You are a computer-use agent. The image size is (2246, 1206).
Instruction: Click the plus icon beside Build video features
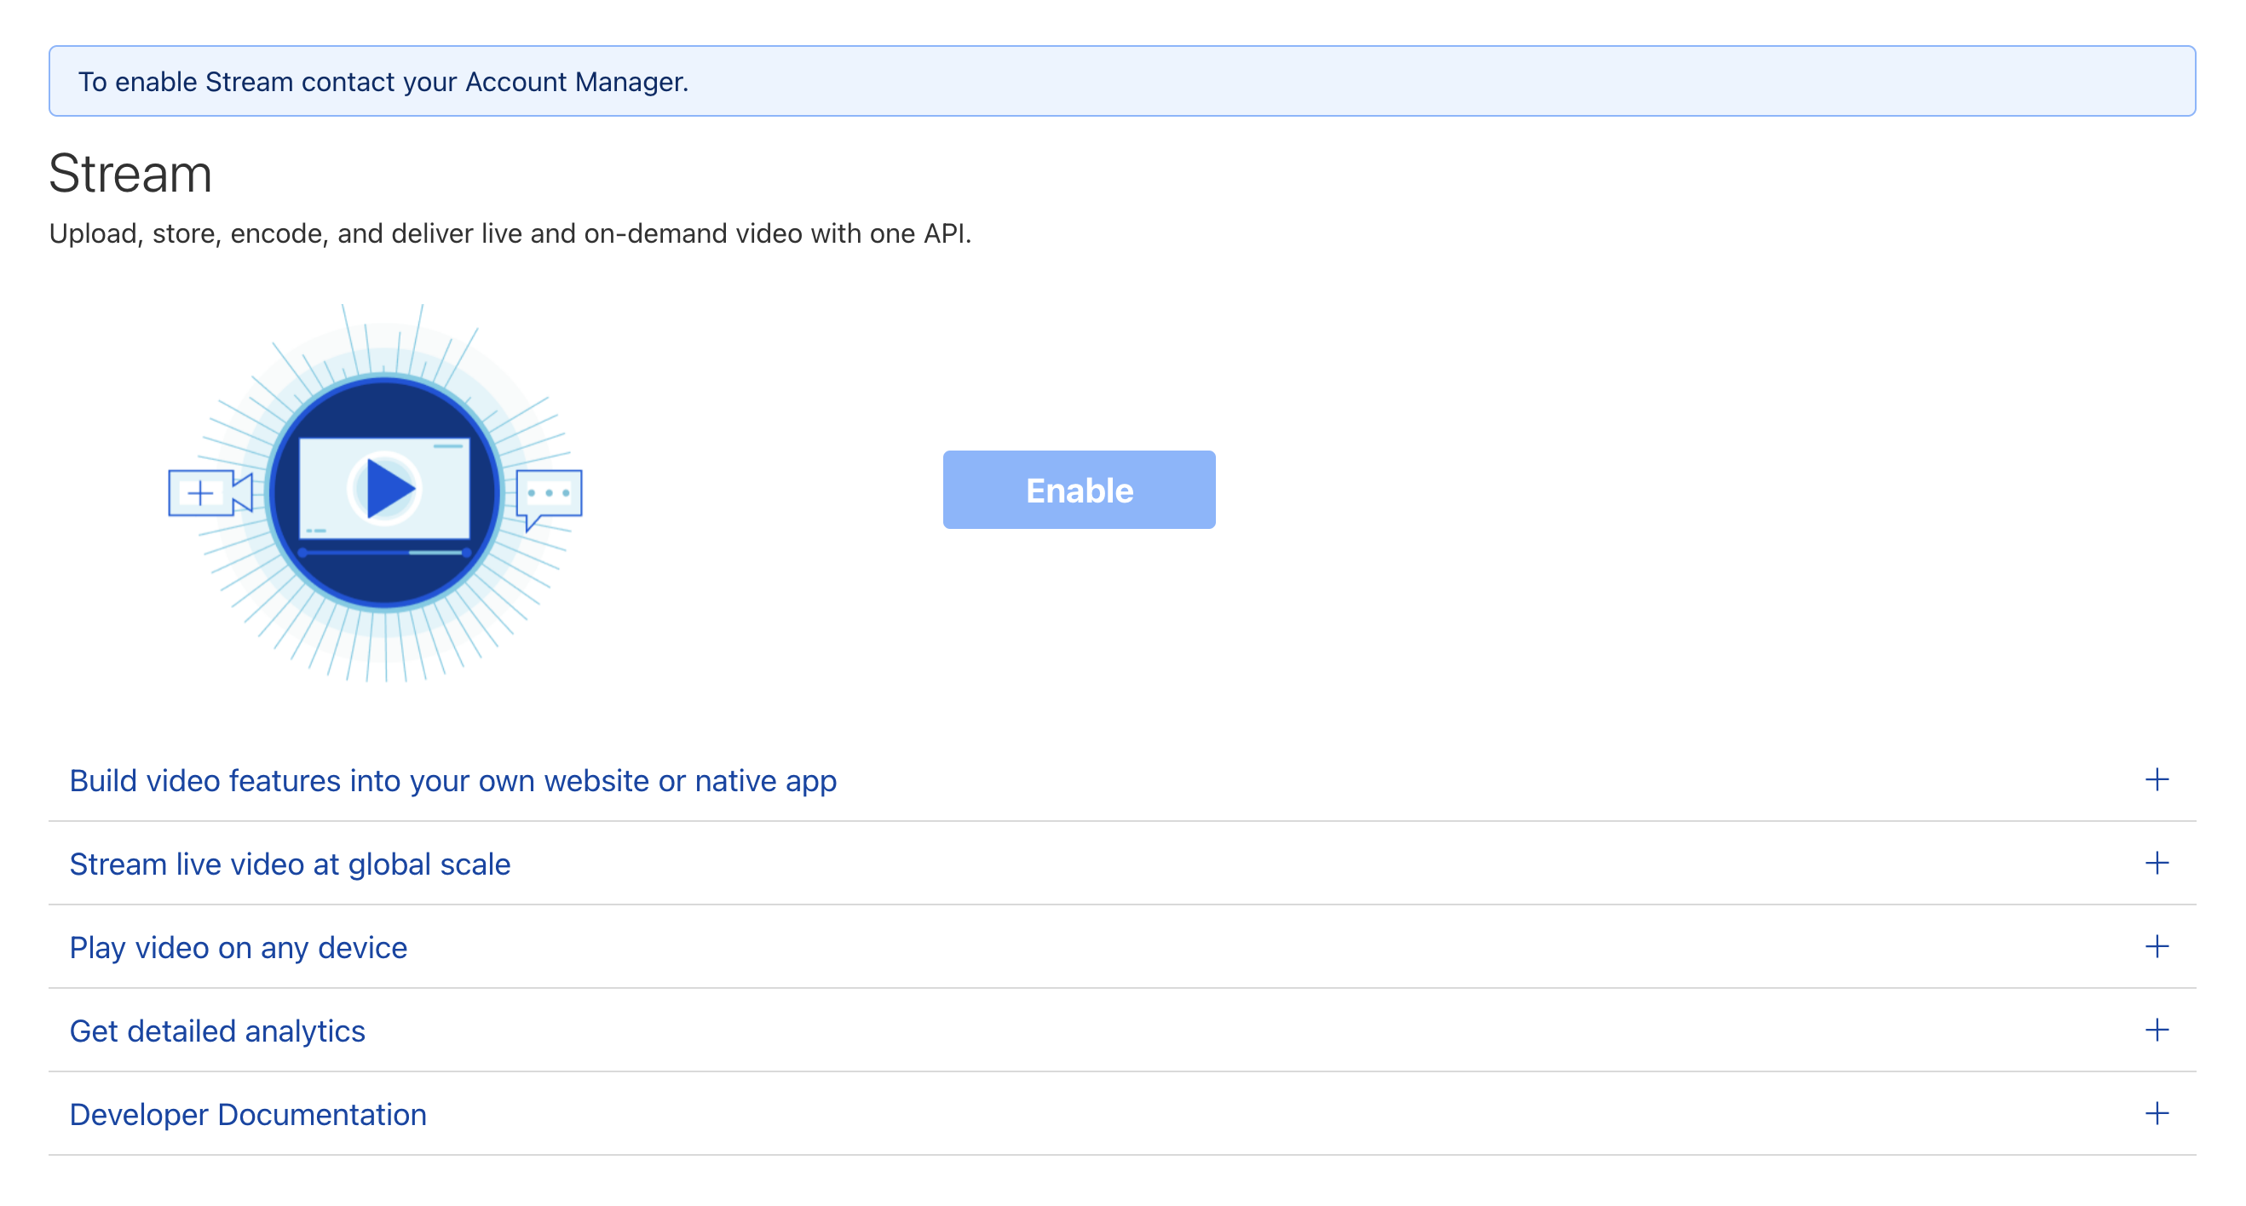tap(2157, 779)
